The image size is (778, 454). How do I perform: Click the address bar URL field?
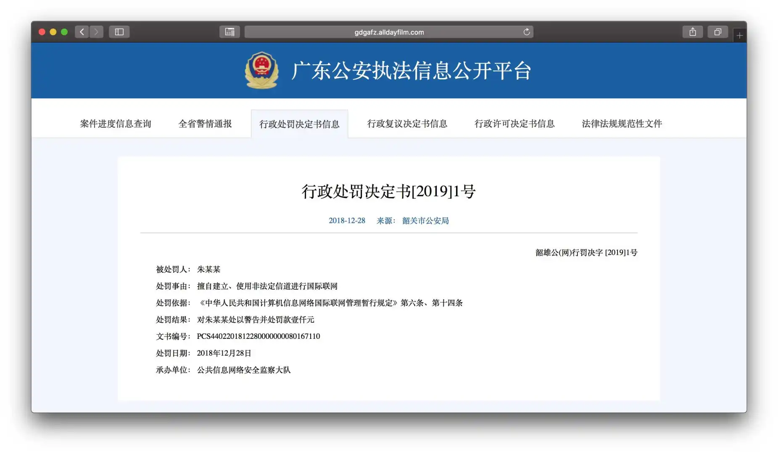click(x=389, y=32)
